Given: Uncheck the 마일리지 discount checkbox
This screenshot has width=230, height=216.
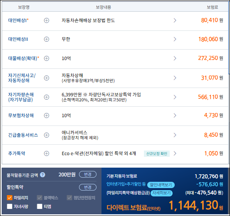Looking at the screenshot, I should 10,198.
